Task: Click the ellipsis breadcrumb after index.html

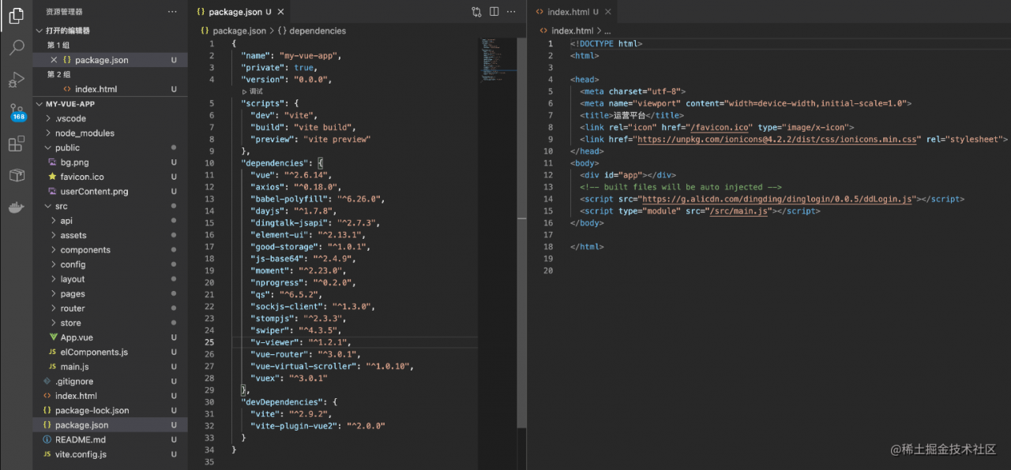Action: [x=607, y=31]
